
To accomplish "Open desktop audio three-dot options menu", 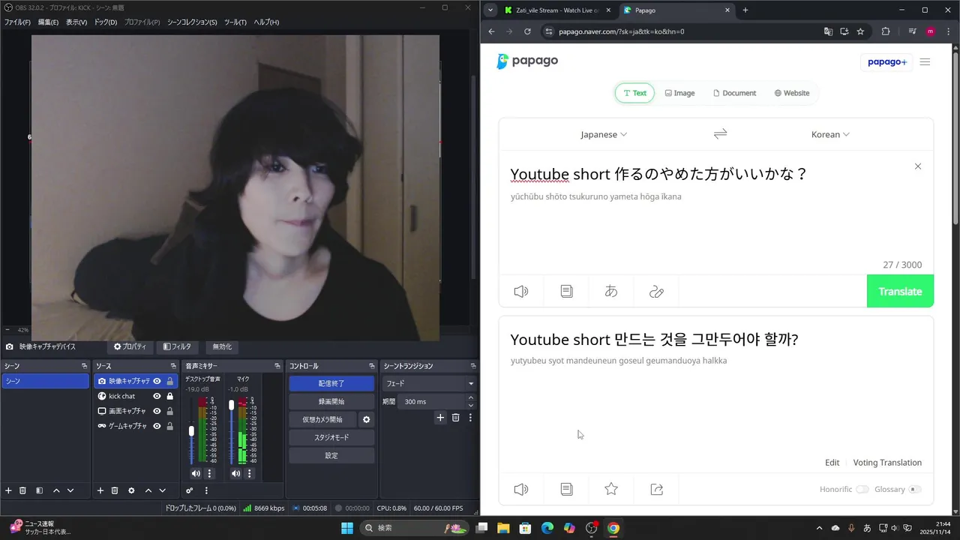I will (210, 473).
